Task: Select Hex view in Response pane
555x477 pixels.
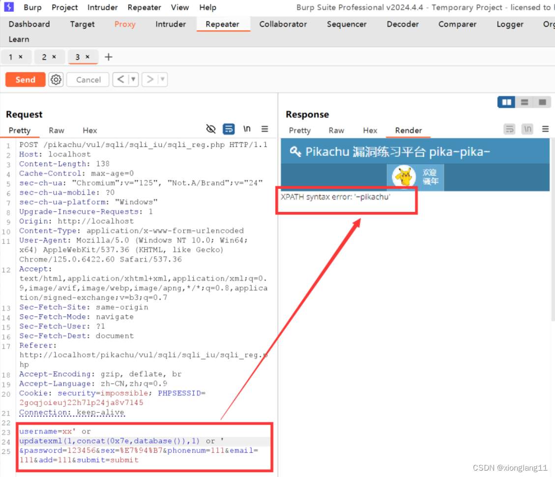Action: click(x=370, y=130)
